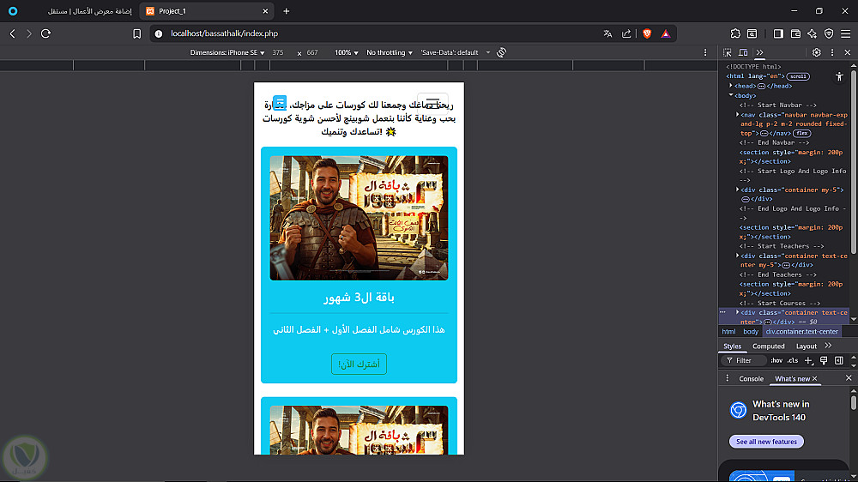Open the Brave VPN shield icon
This screenshot has height=482, width=858.
(x=829, y=33)
